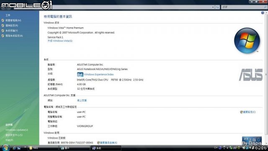Click the shield icon beside Change product key

(98, 143)
